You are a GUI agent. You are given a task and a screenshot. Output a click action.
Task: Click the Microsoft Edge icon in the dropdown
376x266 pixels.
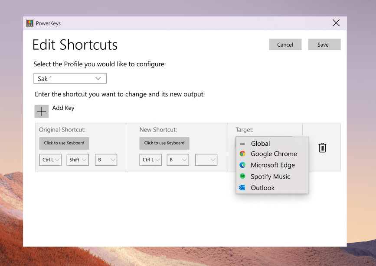242,165
